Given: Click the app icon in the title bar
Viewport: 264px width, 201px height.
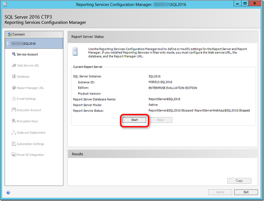Looking at the screenshot, I should point(5,4).
